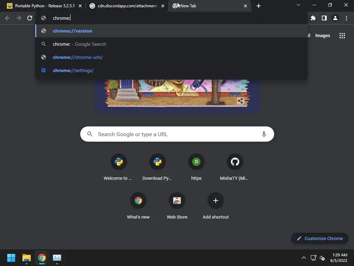Switch to cdn.discordapp.com tab

pyautogui.click(x=127, y=6)
